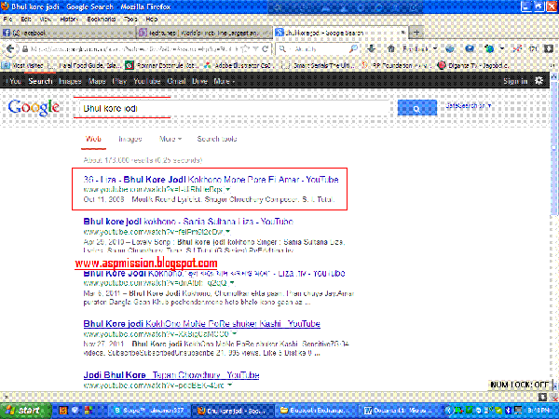Click the Firefox toolbar search box
The image size is (559, 419).
pyautogui.click(x=318, y=48)
